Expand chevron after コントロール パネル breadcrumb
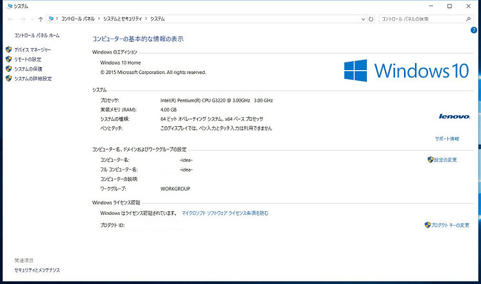The height and width of the screenshot is (284, 481). pos(99,19)
